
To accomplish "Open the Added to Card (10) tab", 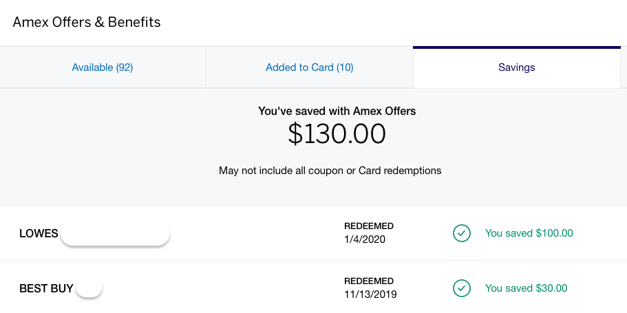I will (x=310, y=67).
